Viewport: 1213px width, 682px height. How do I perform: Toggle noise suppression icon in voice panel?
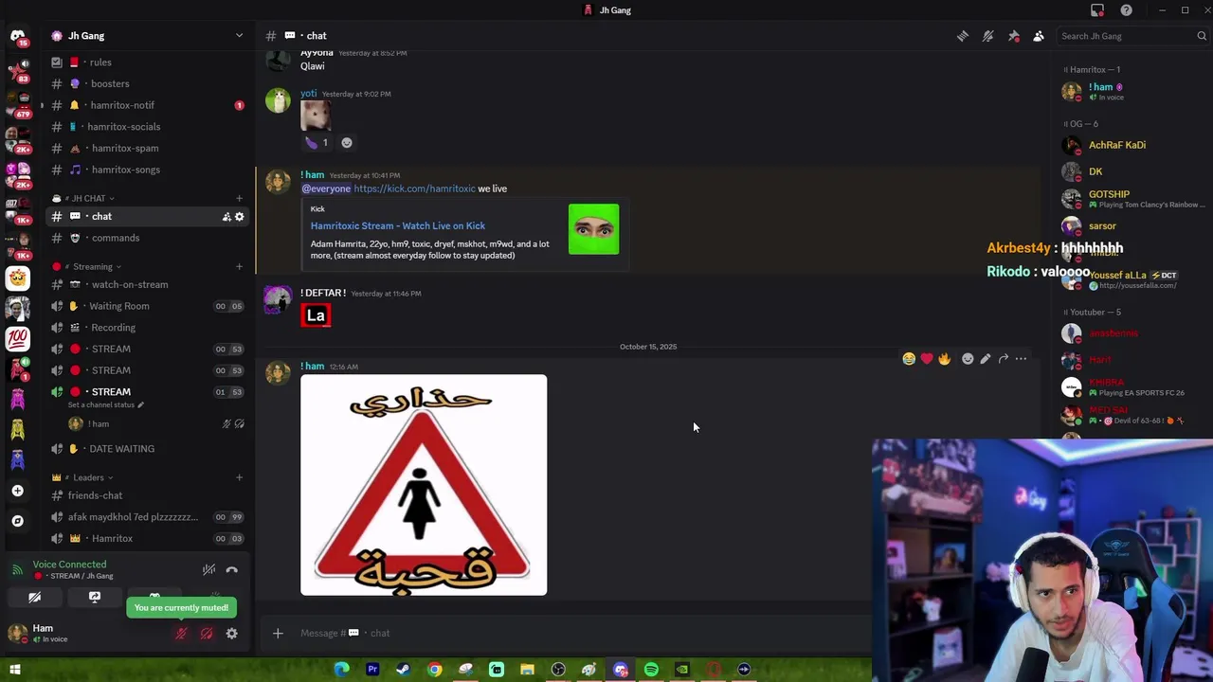pos(209,570)
